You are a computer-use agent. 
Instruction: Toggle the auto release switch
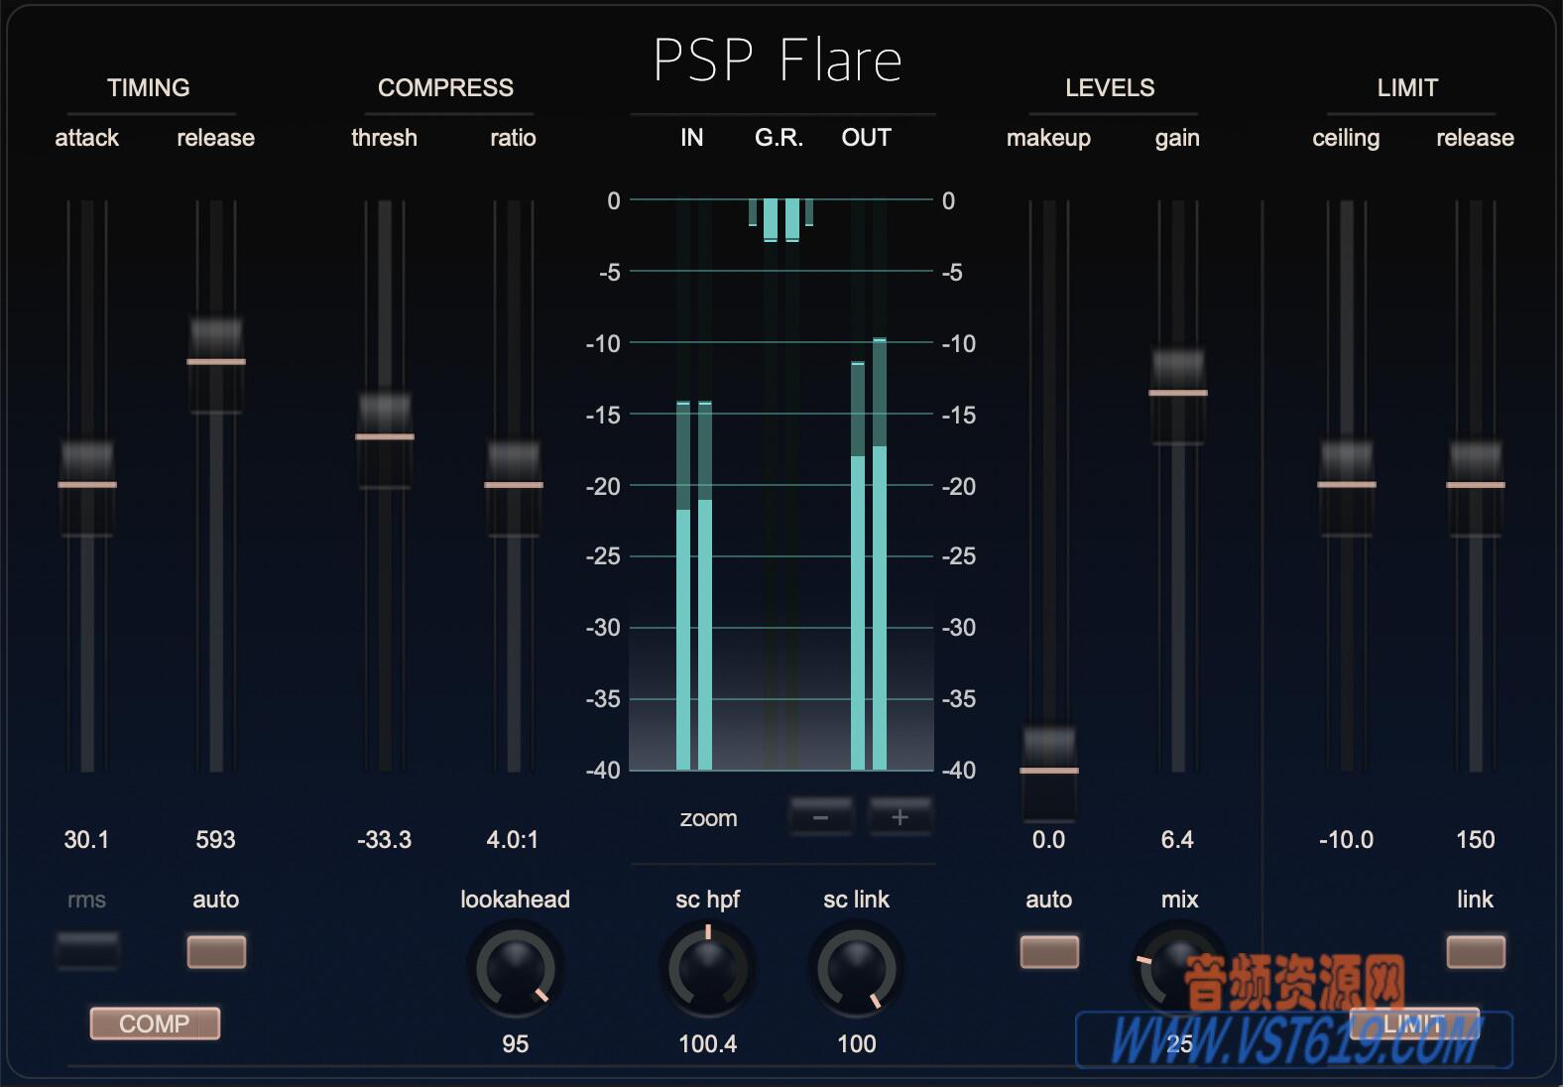(216, 951)
